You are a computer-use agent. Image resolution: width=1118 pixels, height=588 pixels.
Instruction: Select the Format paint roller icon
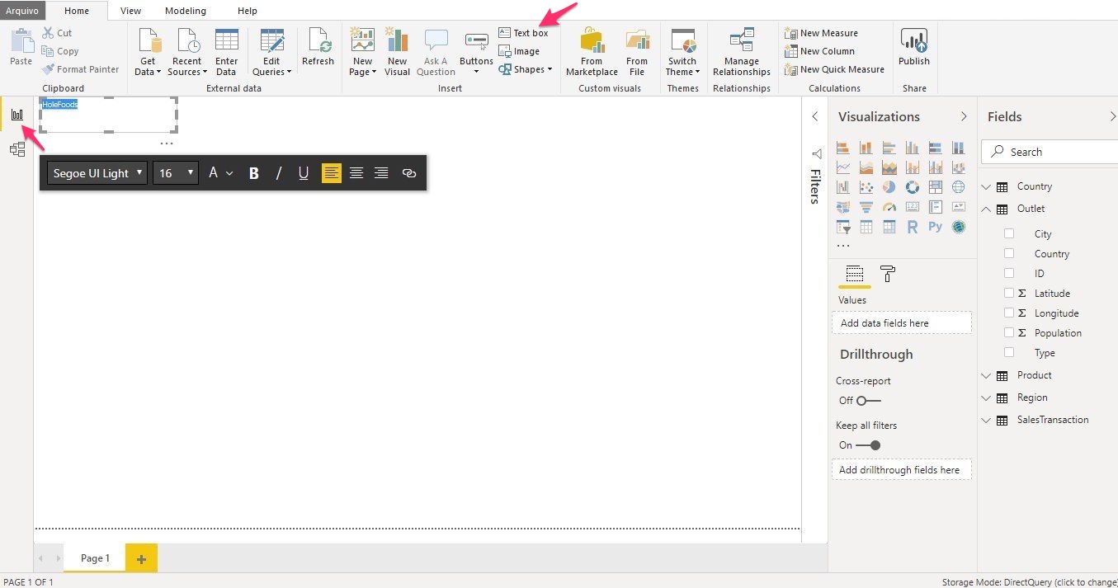coord(888,274)
